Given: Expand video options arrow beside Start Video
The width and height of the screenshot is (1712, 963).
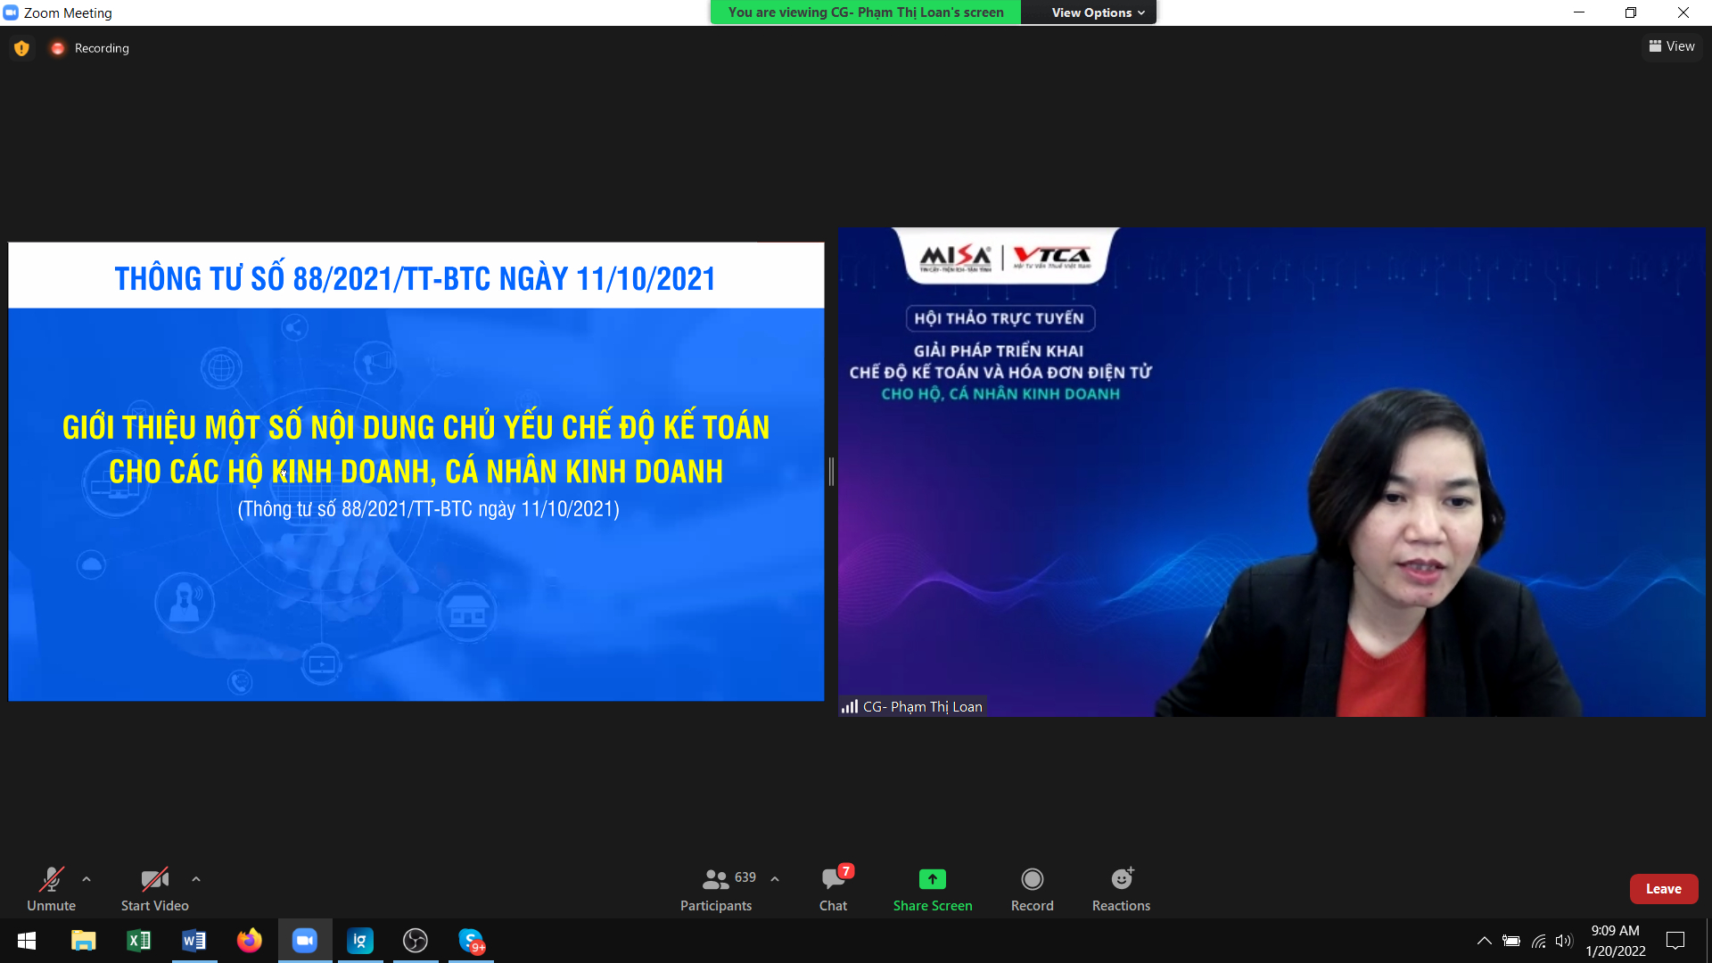Looking at the screenshot, I should (x=196, y=879).
